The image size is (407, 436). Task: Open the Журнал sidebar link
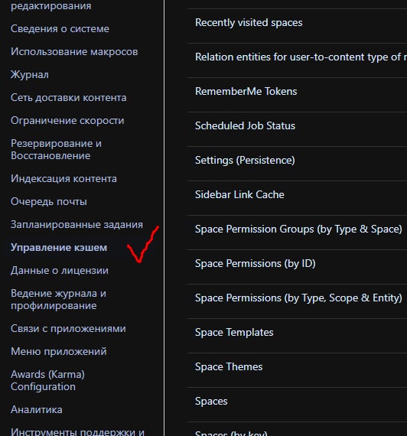(30, 74)
